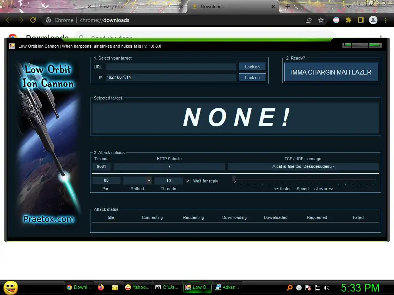Click the Chrome forward arrow

coord(21,20)
